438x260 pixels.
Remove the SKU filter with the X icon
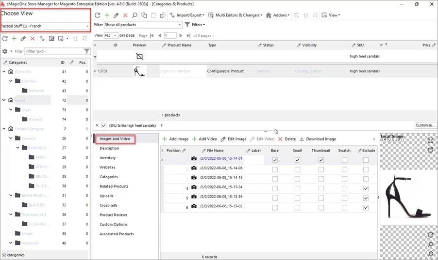(x=97, y=125)
